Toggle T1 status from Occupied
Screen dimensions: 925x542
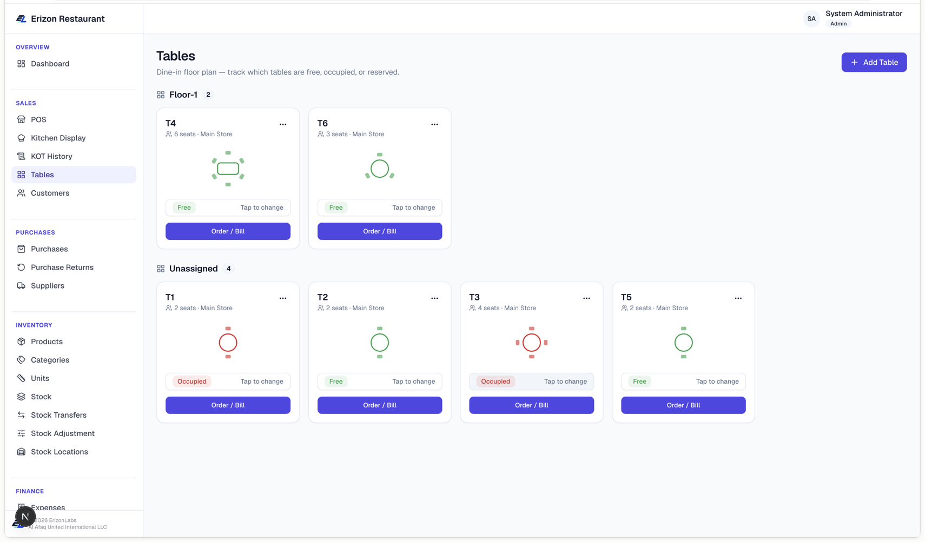click(x=228, y=382)
